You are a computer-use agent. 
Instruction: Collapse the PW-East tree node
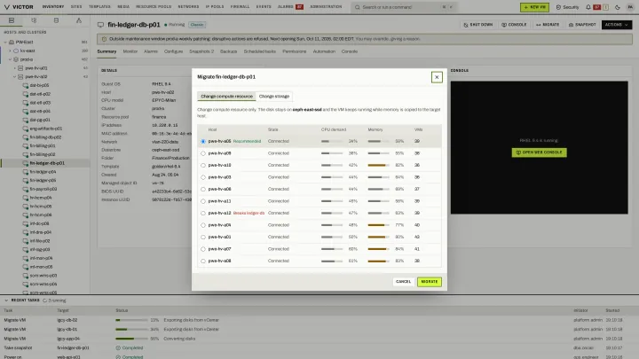(5, 42)
